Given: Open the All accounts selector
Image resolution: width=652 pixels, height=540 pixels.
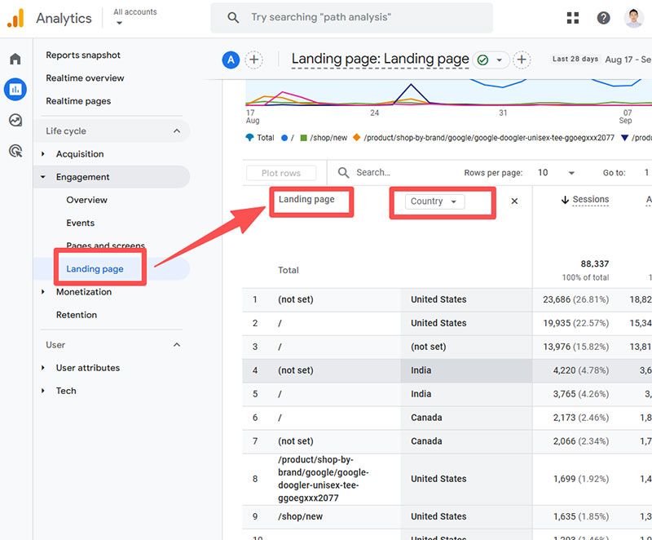Looking at the screenshot, I should tap(135, 17).
